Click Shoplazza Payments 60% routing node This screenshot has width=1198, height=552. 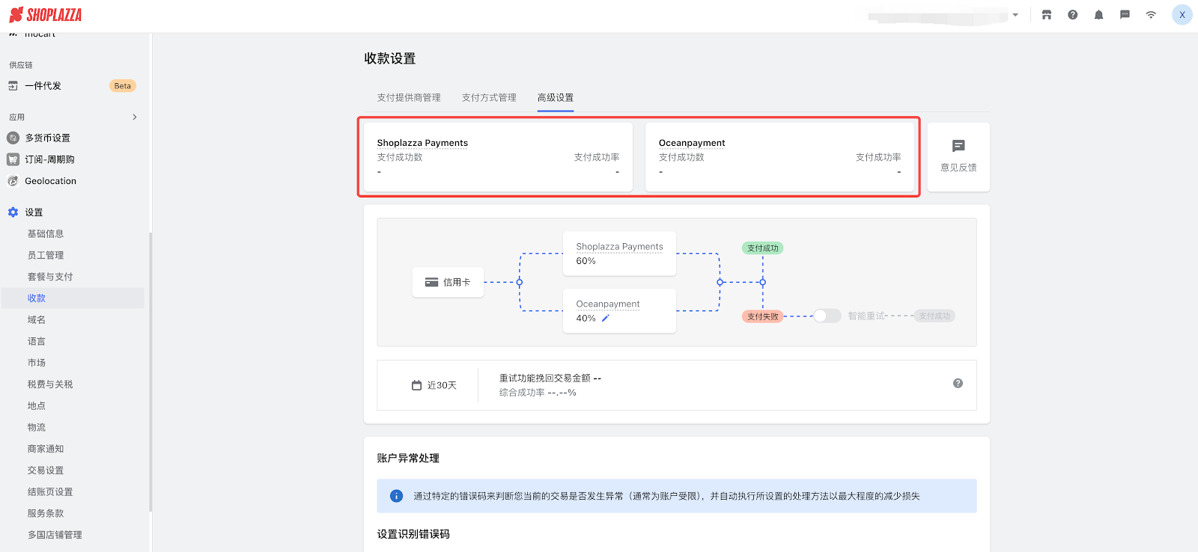(620, 254)
